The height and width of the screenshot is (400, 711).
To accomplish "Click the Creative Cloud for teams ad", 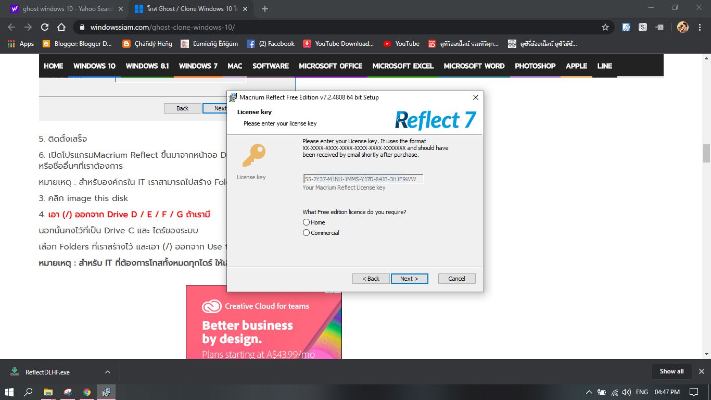I will [x=264, y=322].
